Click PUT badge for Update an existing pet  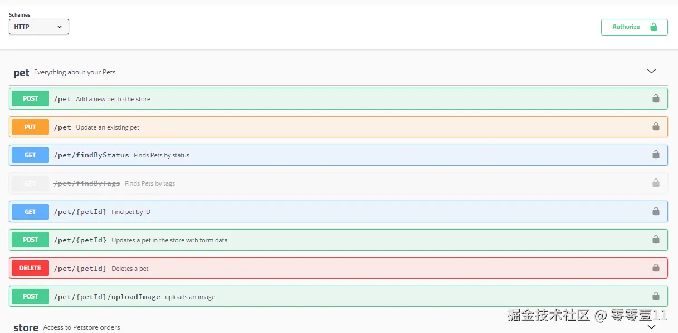(31, 127)
